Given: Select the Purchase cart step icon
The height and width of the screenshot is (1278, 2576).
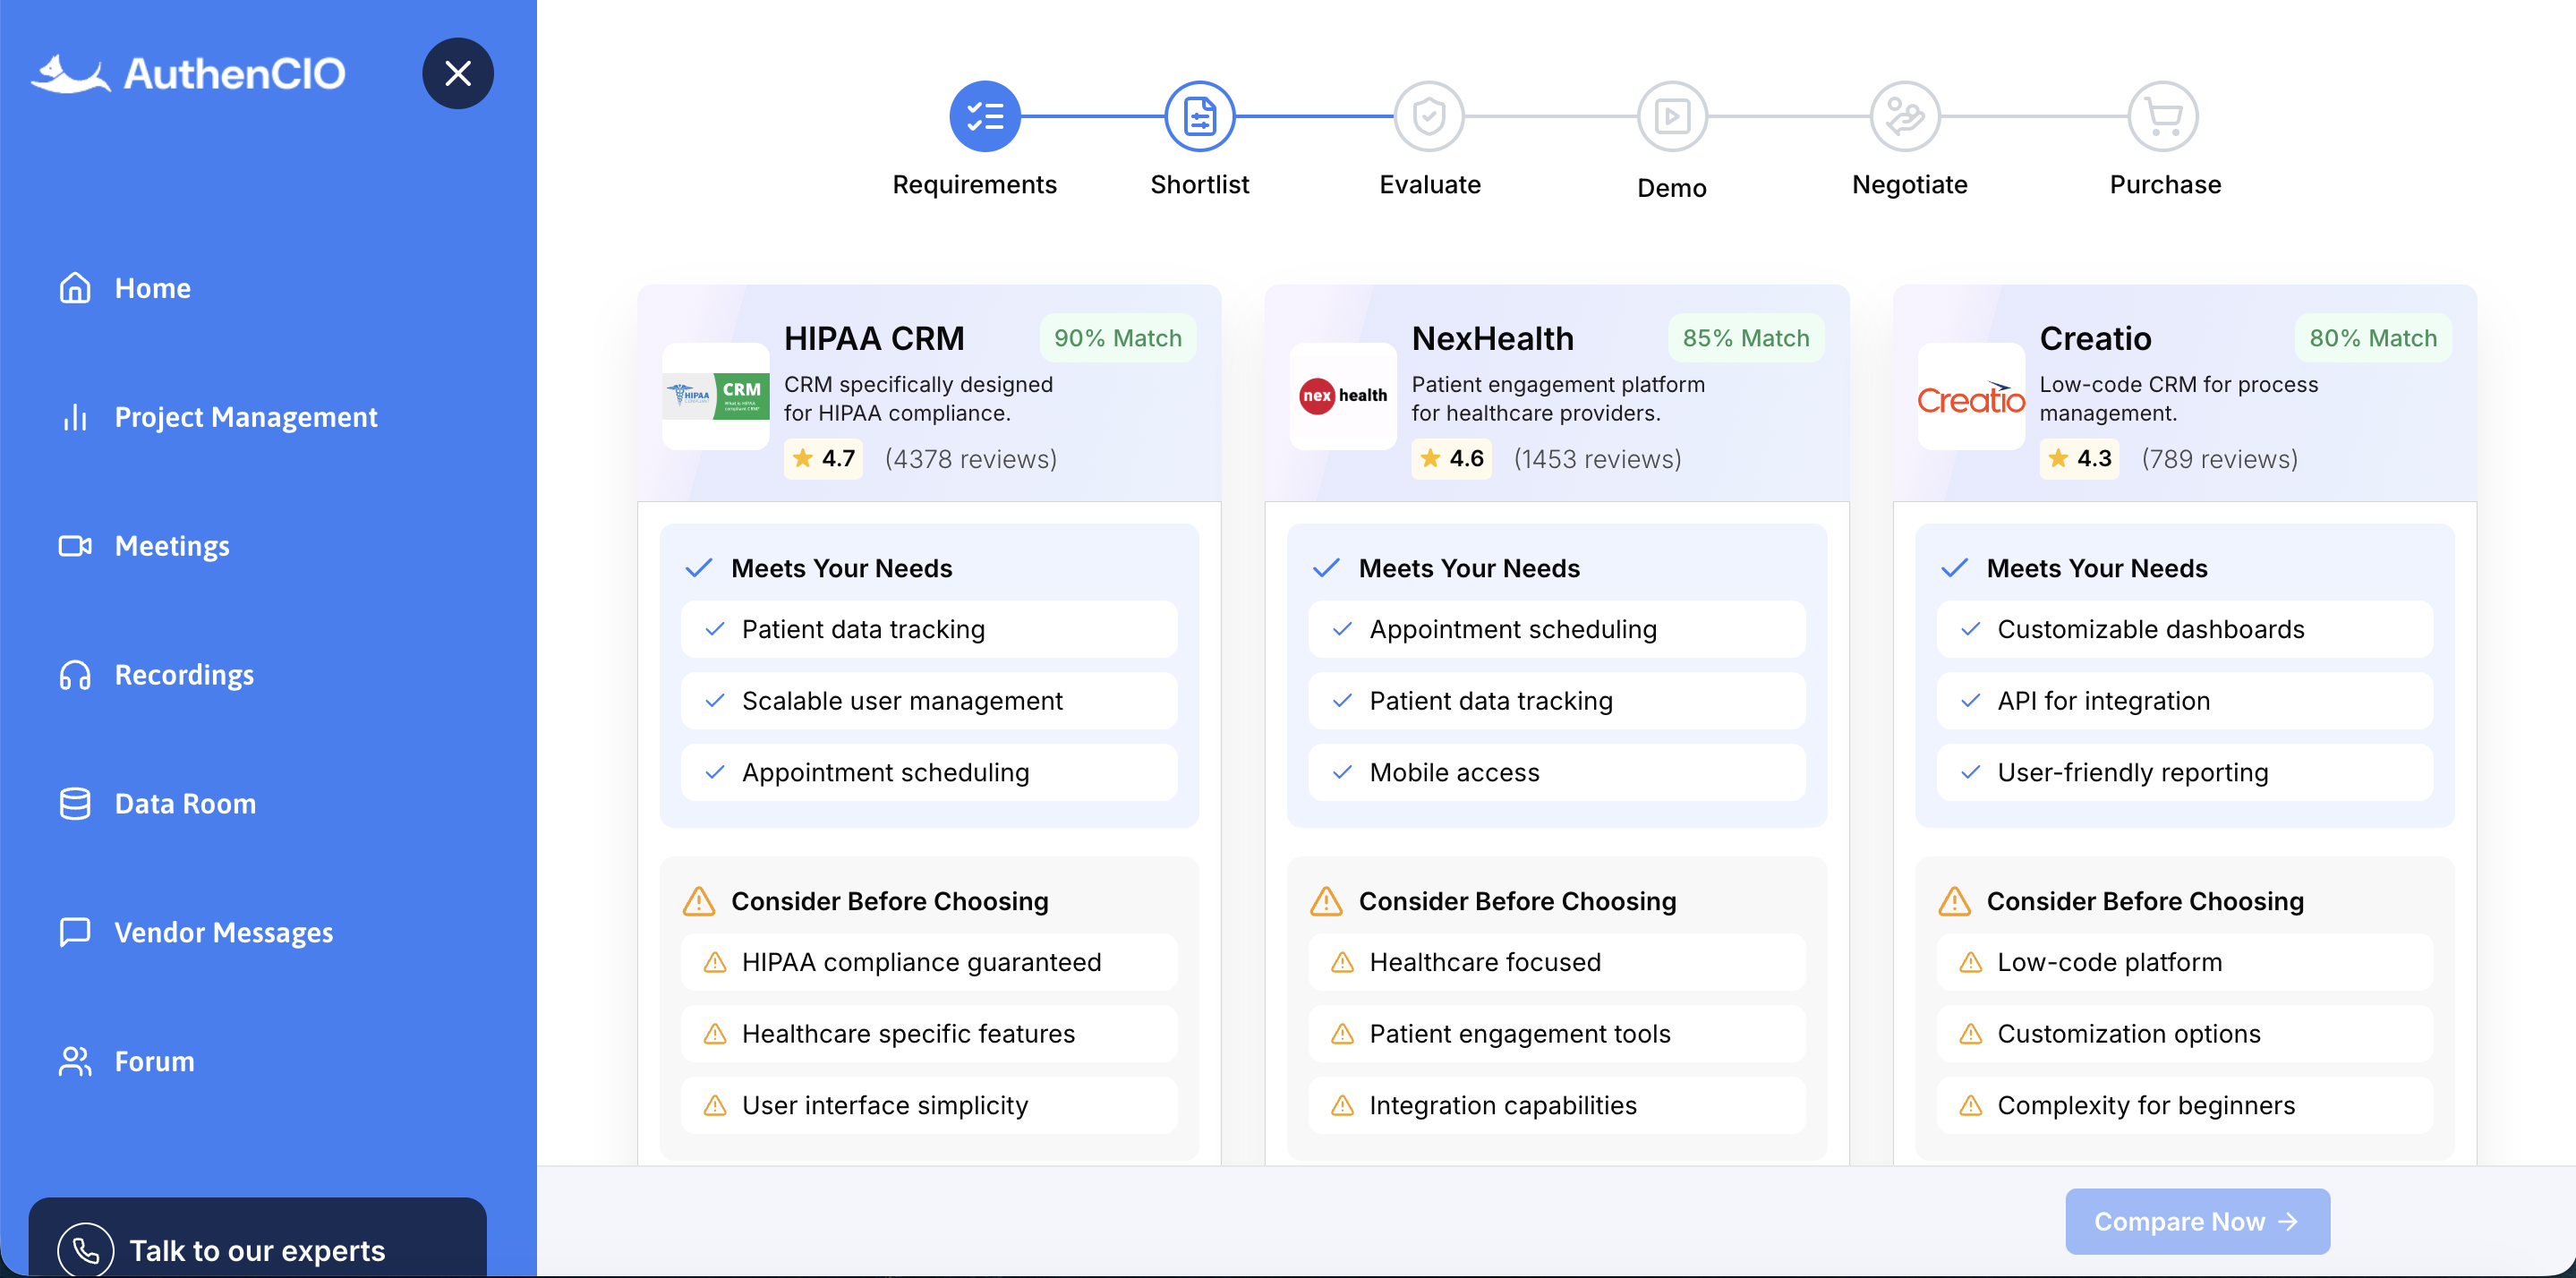Looking at the screenshot, I should (x=2162, y=116).
